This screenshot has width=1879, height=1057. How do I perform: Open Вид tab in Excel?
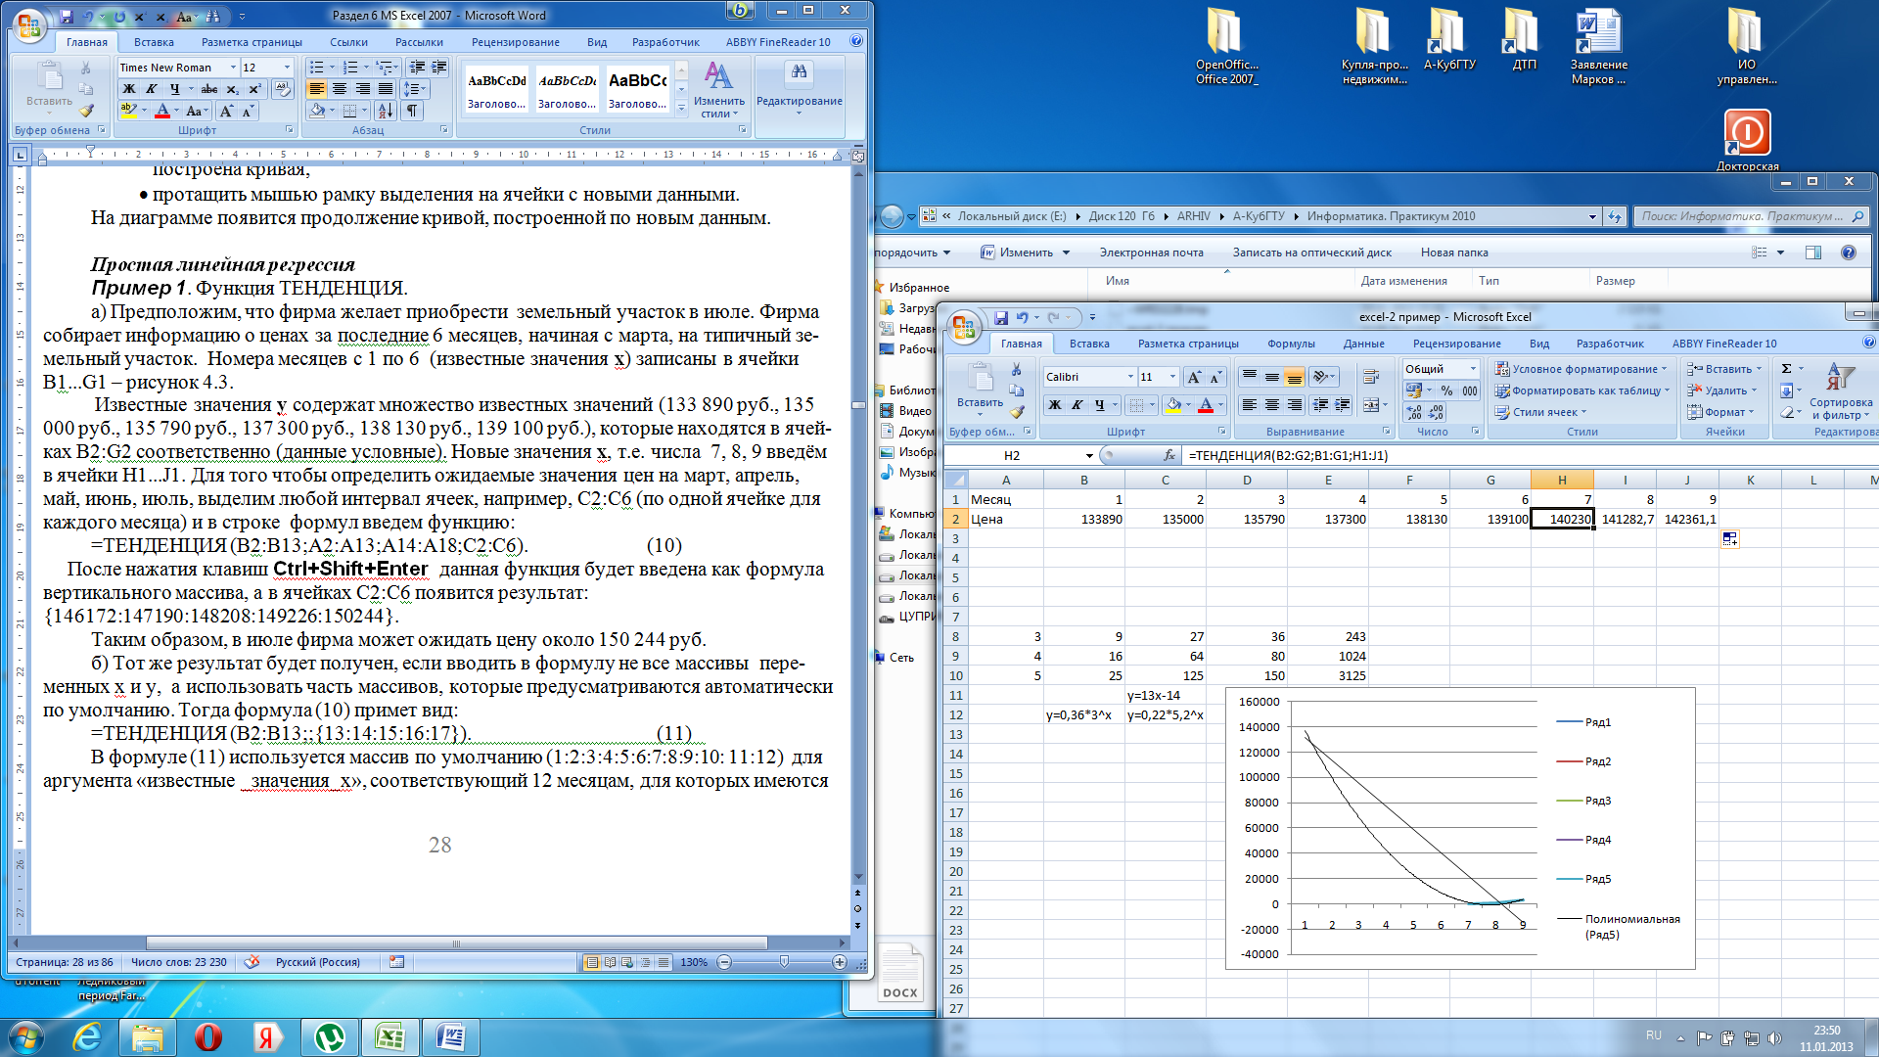click(1538, 344)
